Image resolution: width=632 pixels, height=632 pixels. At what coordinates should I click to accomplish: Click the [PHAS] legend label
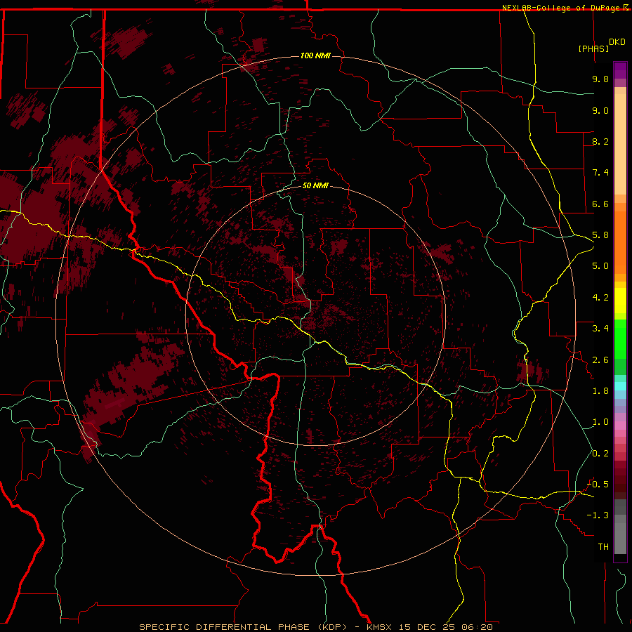pyautogui.click(x=593, y=48)
